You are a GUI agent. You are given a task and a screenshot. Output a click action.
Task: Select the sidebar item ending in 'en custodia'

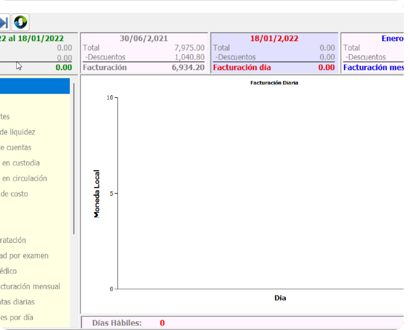click(20, 163)
